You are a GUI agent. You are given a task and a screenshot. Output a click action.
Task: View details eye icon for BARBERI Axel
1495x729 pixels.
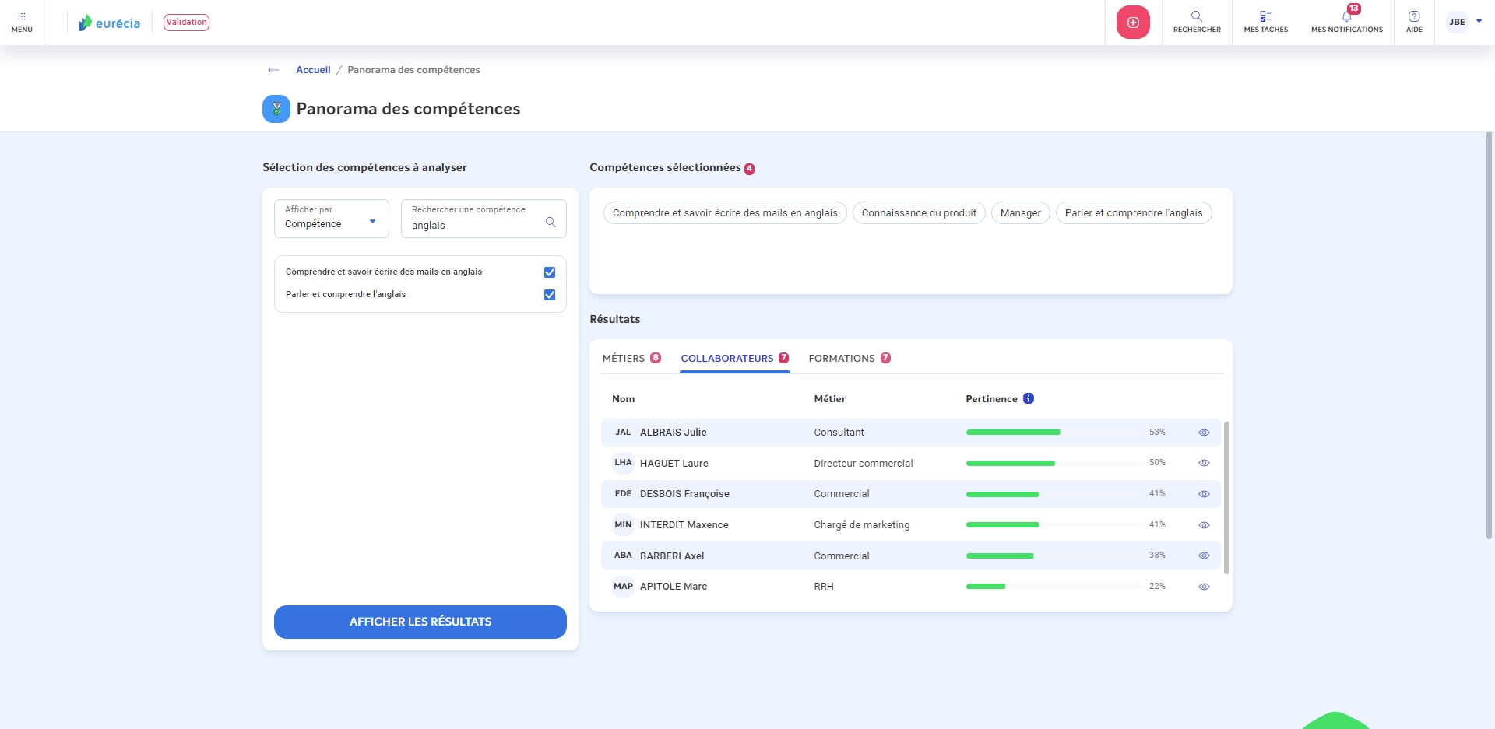click(x=1204, y=556)
